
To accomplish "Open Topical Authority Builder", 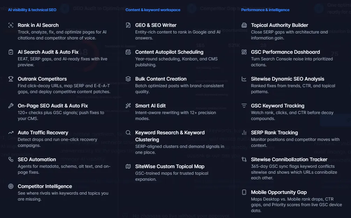I will click(x=280, y=25).
